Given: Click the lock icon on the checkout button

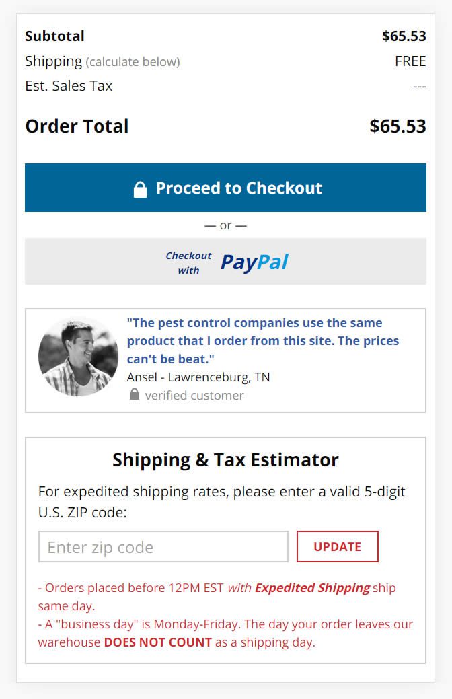Looking at the screenshot, I should coord(140,189).
